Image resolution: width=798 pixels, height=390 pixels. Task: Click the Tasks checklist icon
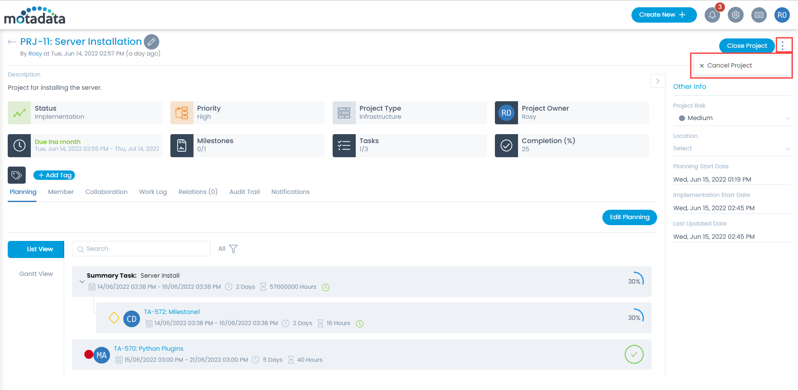tap(344, 145)
